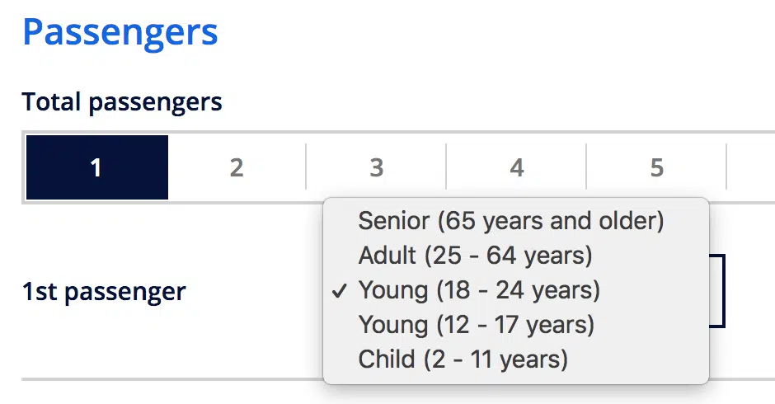The height and width of the screenshot is (404, 775).
Task: Click the checkmark beside the selected age
Action: click(340, 290)
